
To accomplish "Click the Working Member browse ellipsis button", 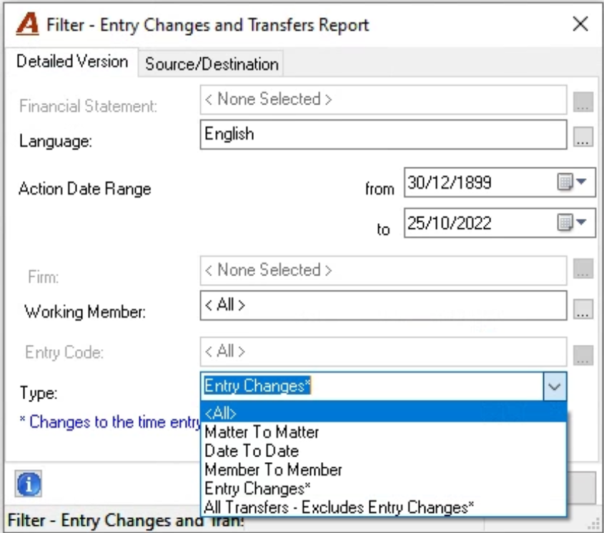I will 583,308.
